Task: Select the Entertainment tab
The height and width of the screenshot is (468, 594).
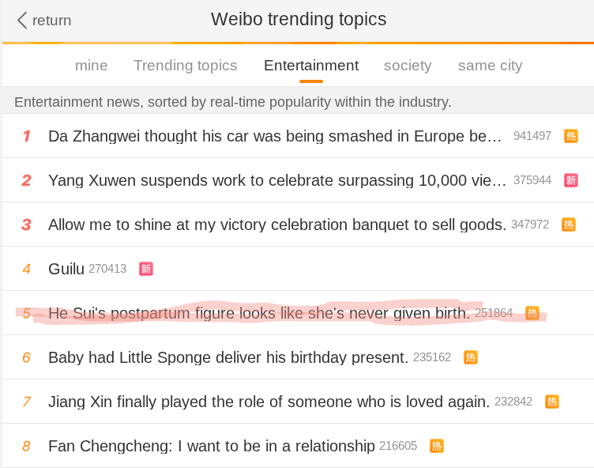Action: pos(311,66)
